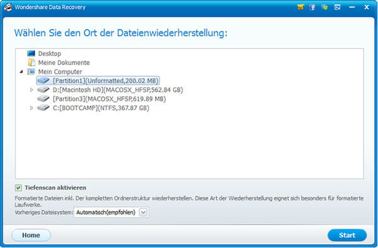
Task: Click the Home button
Action: pos(31,235)
